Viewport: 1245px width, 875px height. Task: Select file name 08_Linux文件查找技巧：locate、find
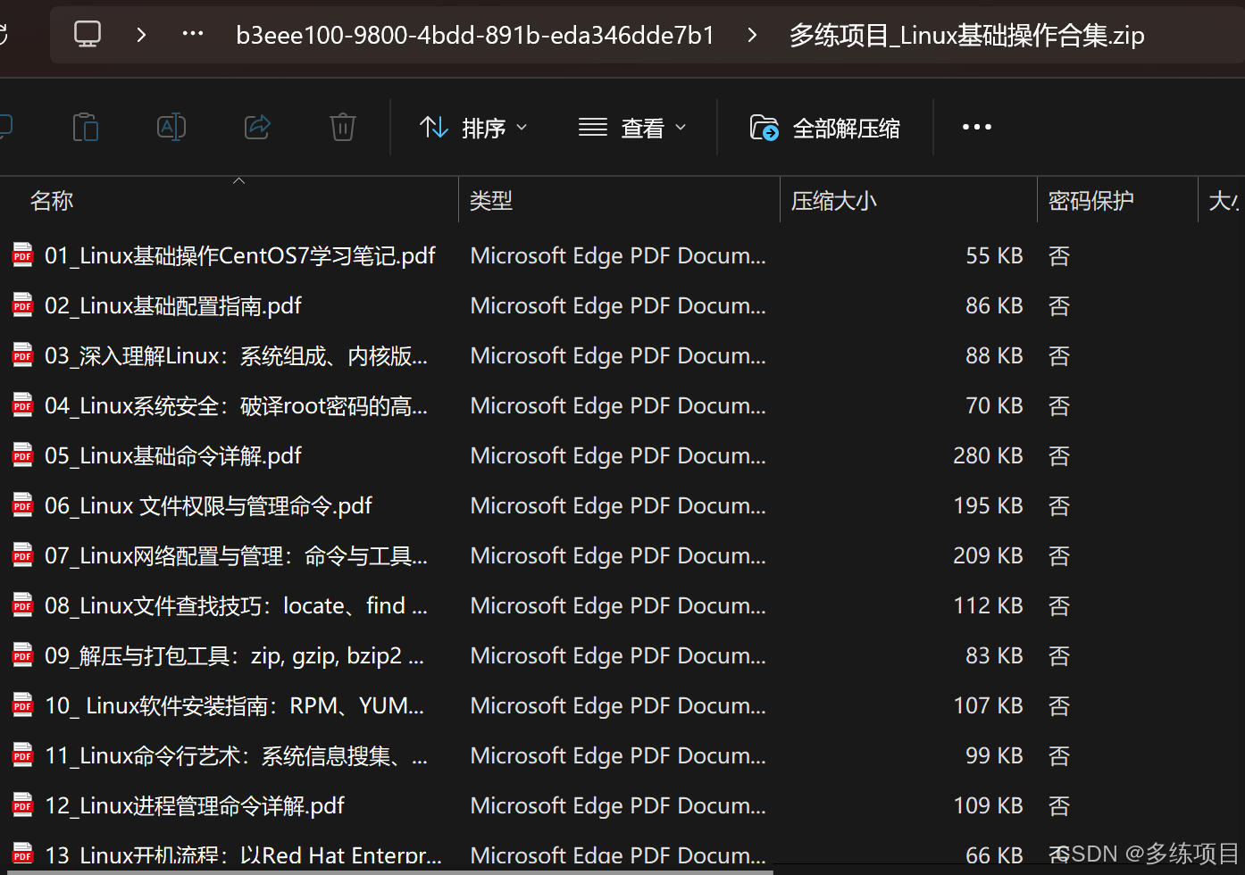click(237, 606)
